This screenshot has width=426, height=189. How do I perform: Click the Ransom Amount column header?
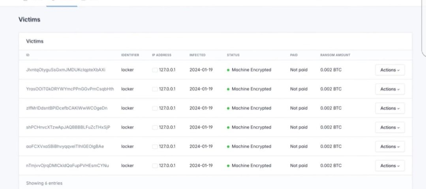(x=335, y=55)
